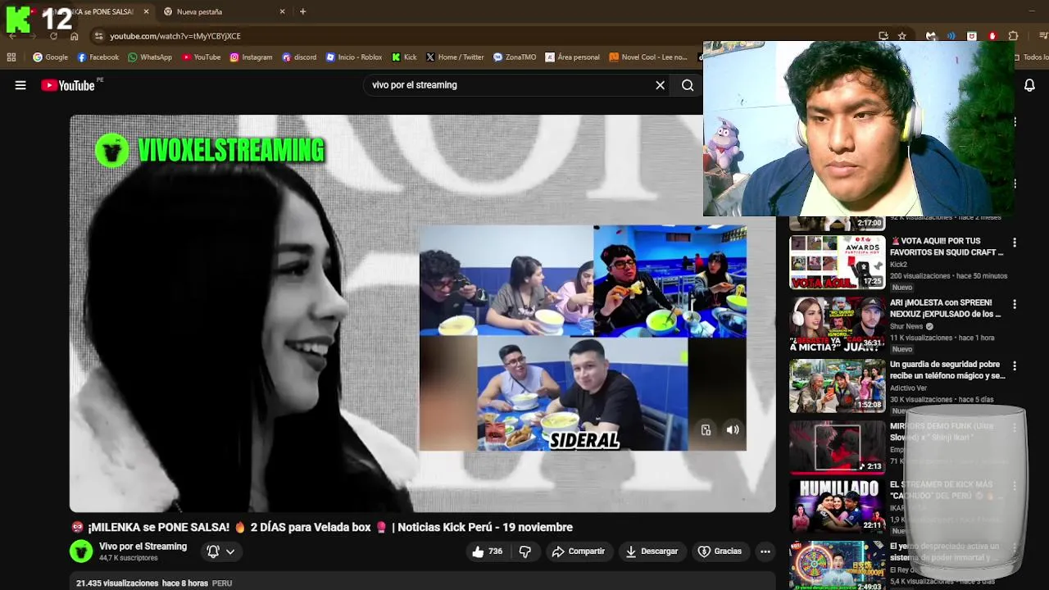Open the 36:31 duration video thumbnail
Image resolution: width=1049 pixels, height=590 pixels.
tap(838, 324)
